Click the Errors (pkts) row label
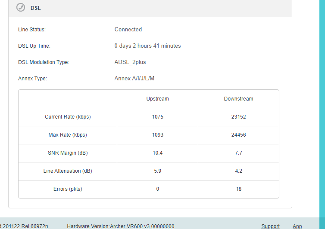 coord(68,189)
